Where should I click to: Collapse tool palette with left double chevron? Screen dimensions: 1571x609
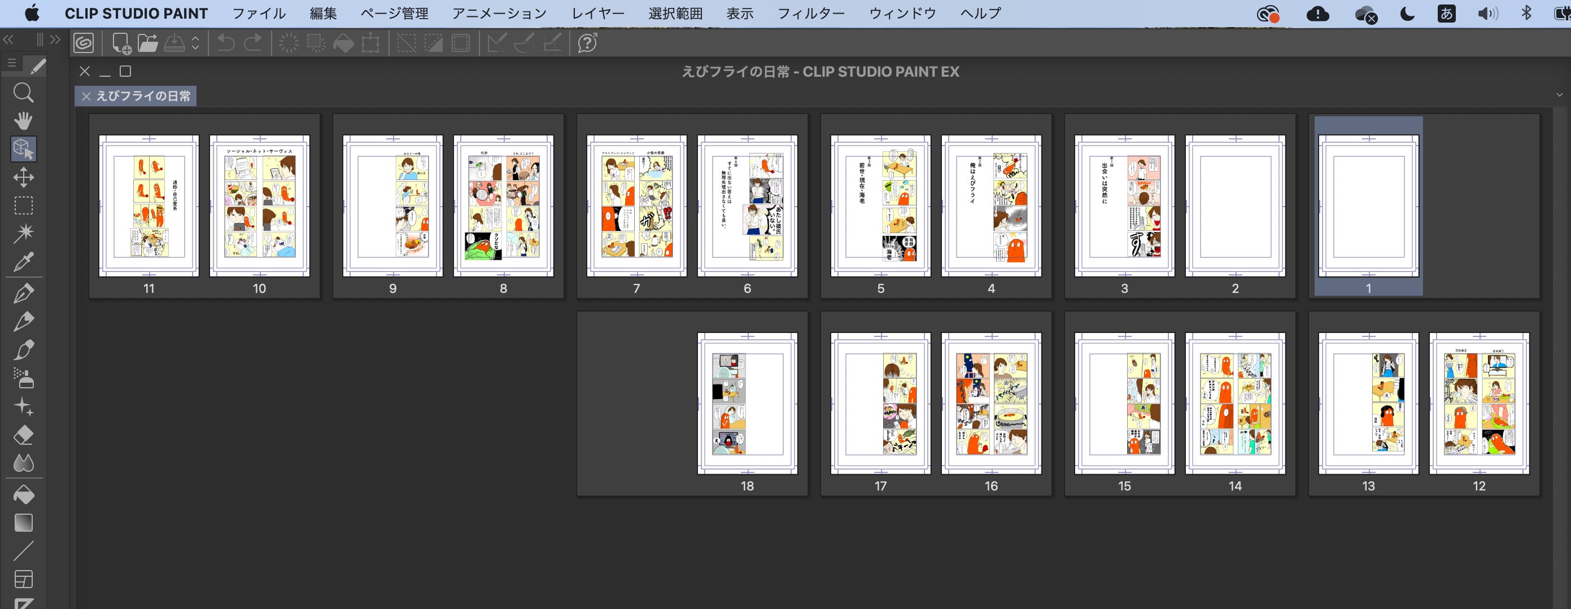pos(8,40)
